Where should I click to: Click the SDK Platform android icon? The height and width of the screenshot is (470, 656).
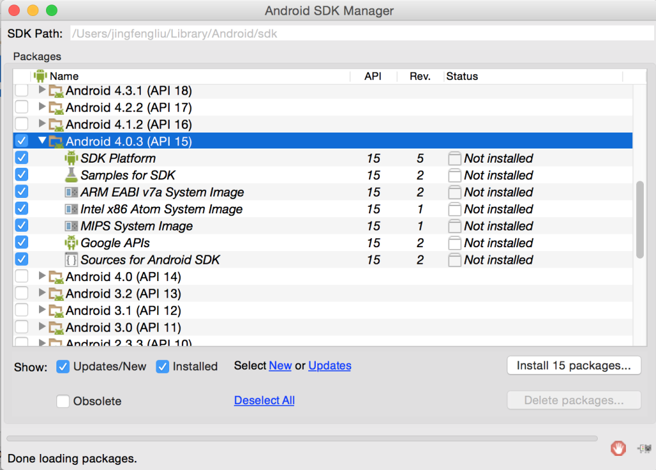click(71, 158)
